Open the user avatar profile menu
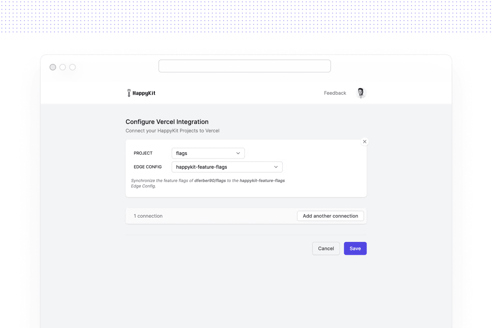 pos(361,93)
